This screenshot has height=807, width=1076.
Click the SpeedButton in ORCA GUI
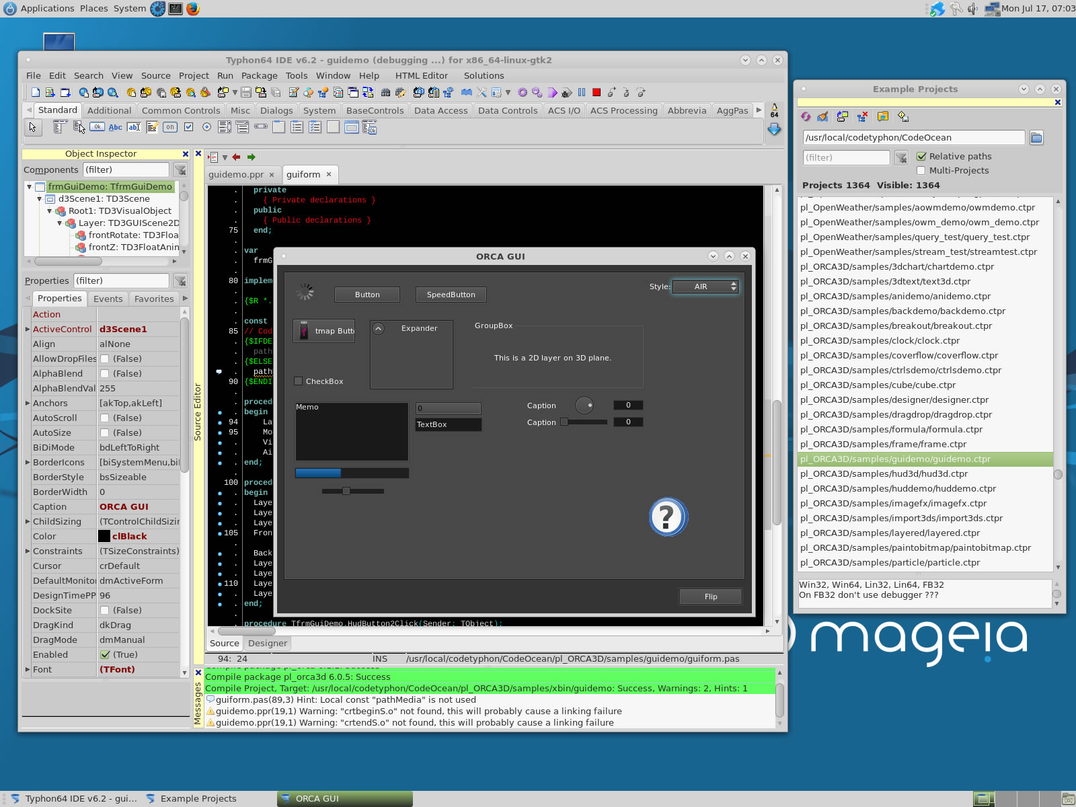coord(451,295)
